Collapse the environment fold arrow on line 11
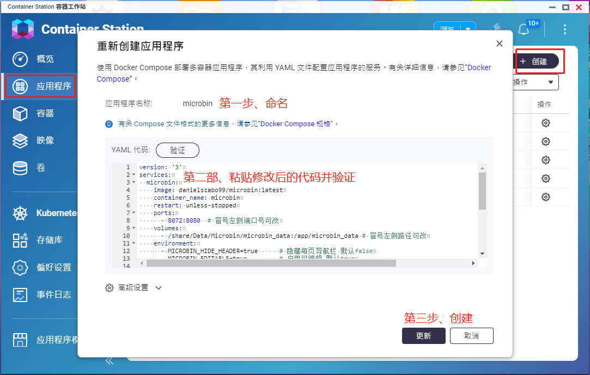 coord(133,243)
